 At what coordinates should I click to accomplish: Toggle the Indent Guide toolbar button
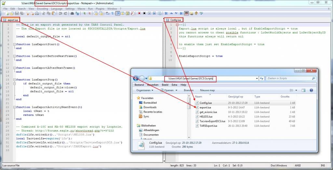(118, 13)
